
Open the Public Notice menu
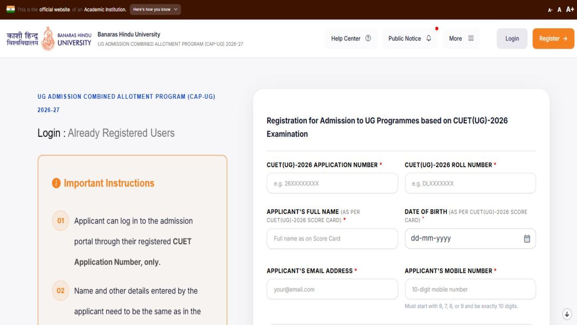coord(410,38)
